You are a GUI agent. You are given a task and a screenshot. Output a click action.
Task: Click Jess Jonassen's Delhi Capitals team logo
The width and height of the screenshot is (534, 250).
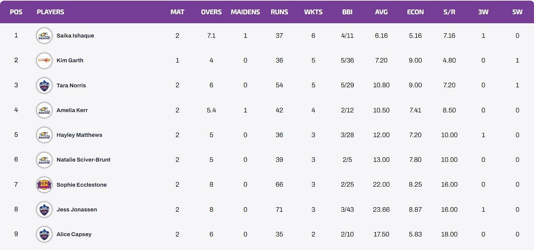[44, 210]
